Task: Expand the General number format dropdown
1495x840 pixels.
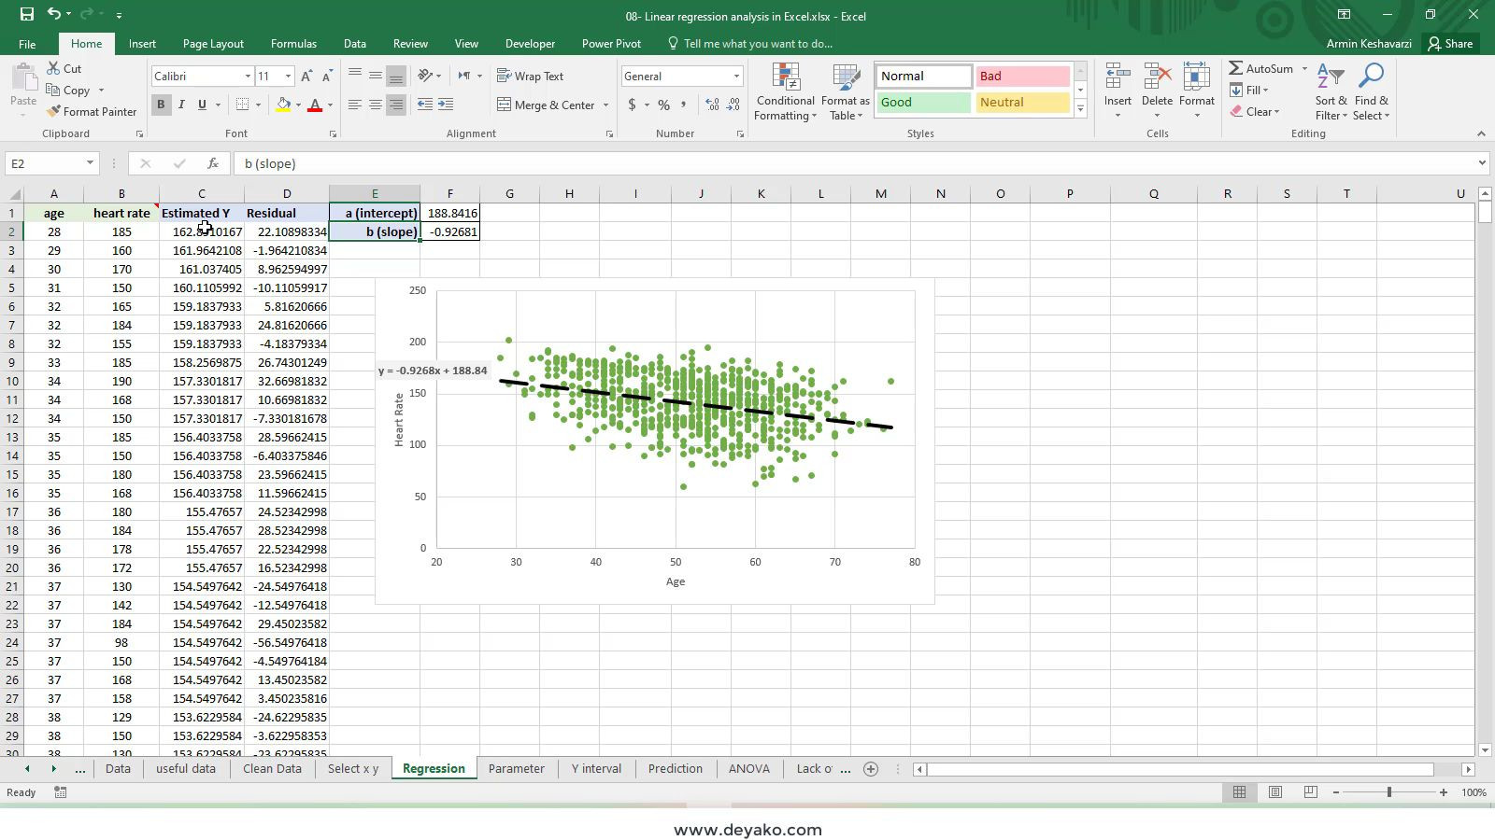Action: 736,77
